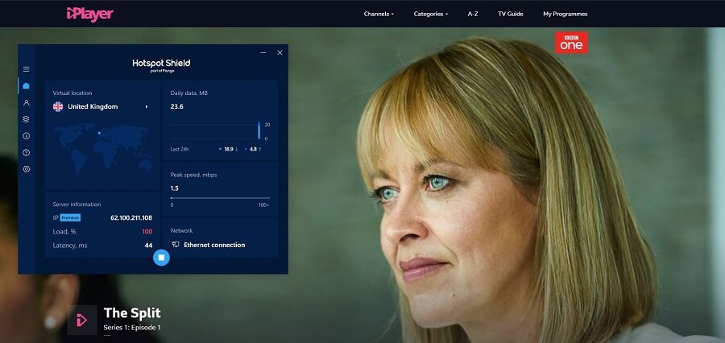This screenshot has width=725, height=343.
Task: Click the Ethernet connection label
Action: (x=214, y=245)
